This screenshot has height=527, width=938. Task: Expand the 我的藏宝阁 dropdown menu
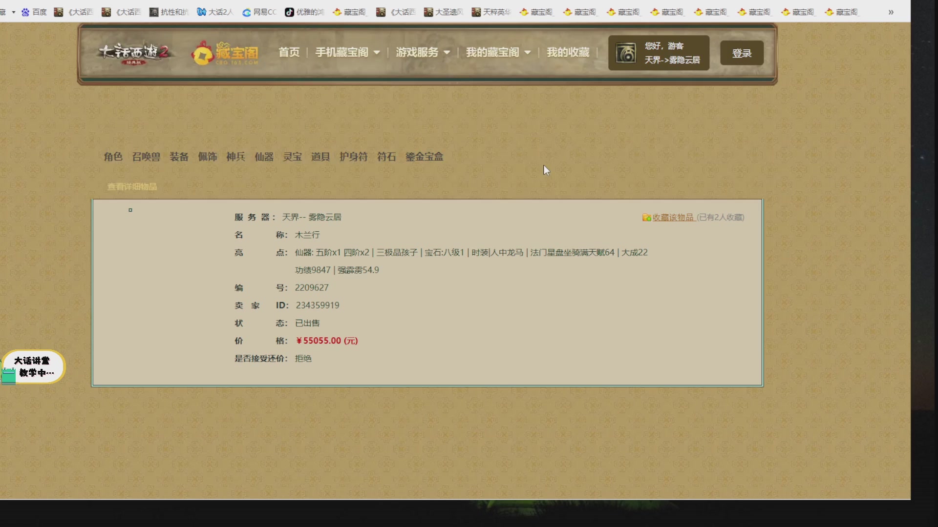pos(498,52)
